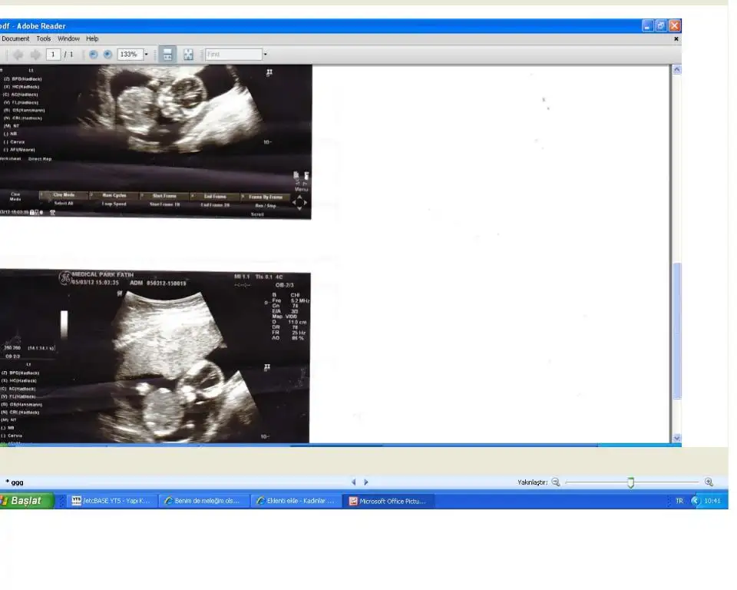Minimize the Adobe Reader window

coord(647,26)
